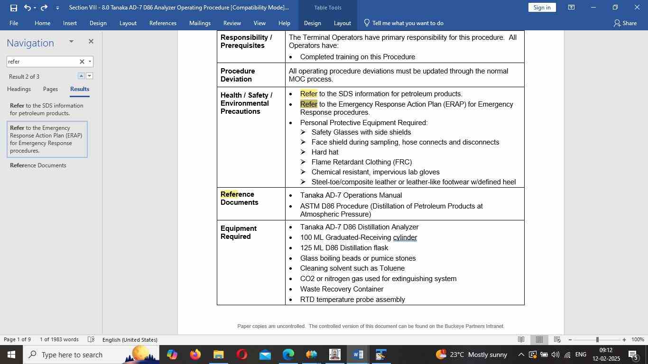Click the Save icon in the title bar
This screenshot has height=364, width=648.
coord(13,8)
